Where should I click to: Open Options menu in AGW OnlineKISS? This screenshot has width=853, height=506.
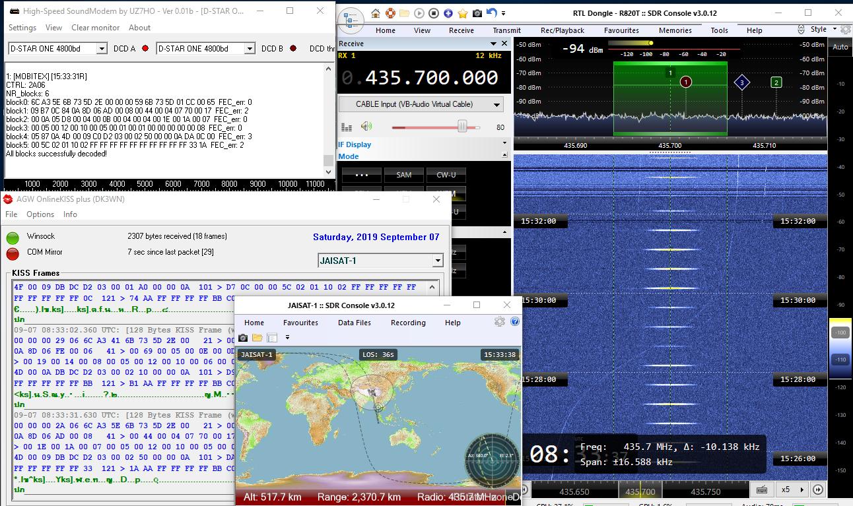point(40,214)
